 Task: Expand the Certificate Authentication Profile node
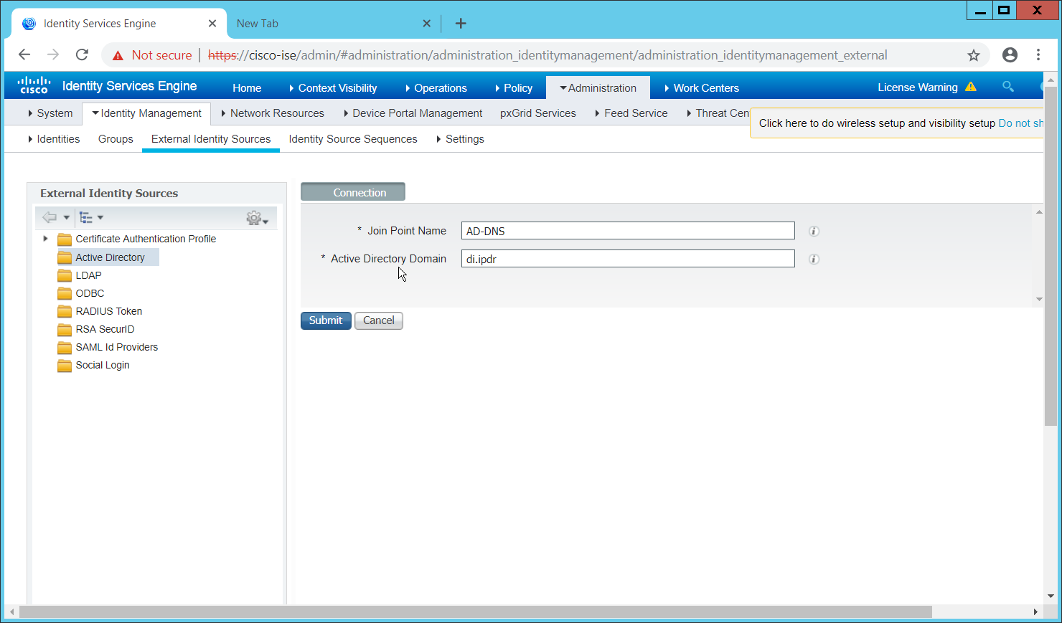[x=45, y=239]
